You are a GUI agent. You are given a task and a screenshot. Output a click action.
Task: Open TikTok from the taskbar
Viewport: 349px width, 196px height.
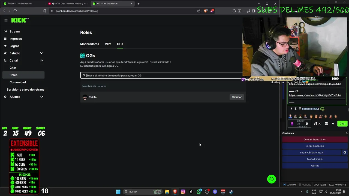pos(191,192)
